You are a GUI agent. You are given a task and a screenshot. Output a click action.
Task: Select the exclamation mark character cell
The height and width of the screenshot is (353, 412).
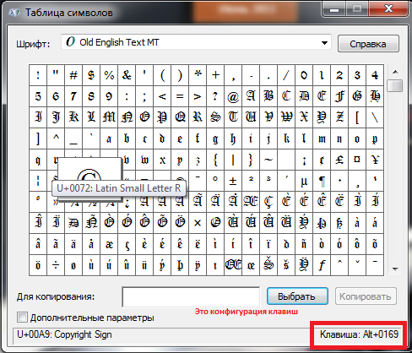pyautogui.click(x=38, y=75)
